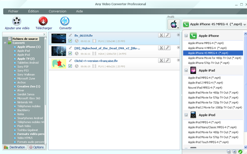Choose Apple iPod Nano/Classic MPEG-4 profile

pyautogui.click(x=212, y=127)
